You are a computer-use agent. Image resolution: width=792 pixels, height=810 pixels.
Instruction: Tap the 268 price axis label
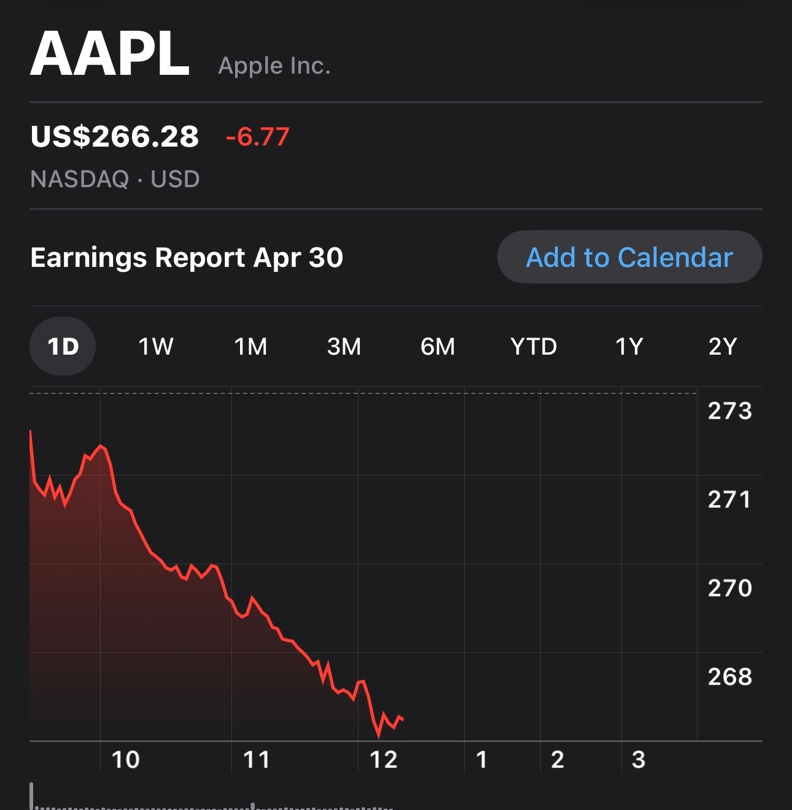tap(729, 676)
